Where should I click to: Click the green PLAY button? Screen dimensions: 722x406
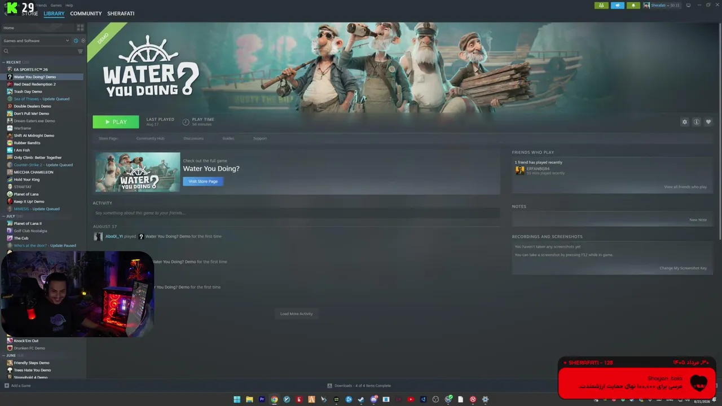[x=116, y=122]
